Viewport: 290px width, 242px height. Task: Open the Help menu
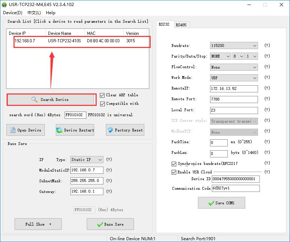50,13
